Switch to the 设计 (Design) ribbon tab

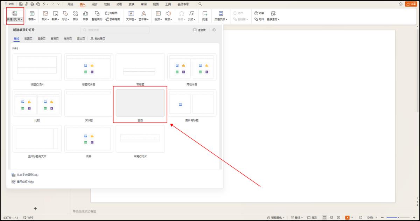coord(94,4)
